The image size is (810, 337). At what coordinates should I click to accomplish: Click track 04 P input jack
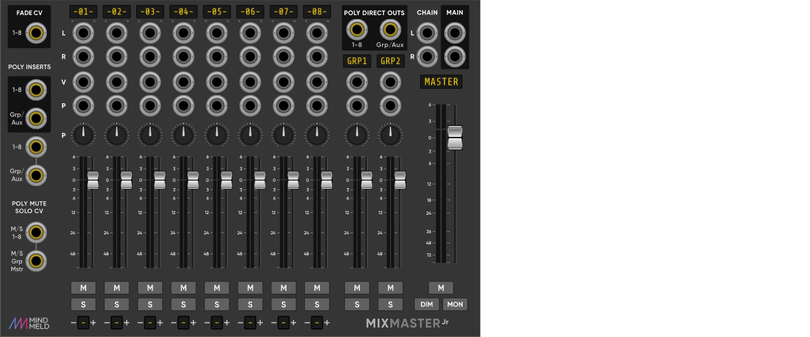click(183, 105)
